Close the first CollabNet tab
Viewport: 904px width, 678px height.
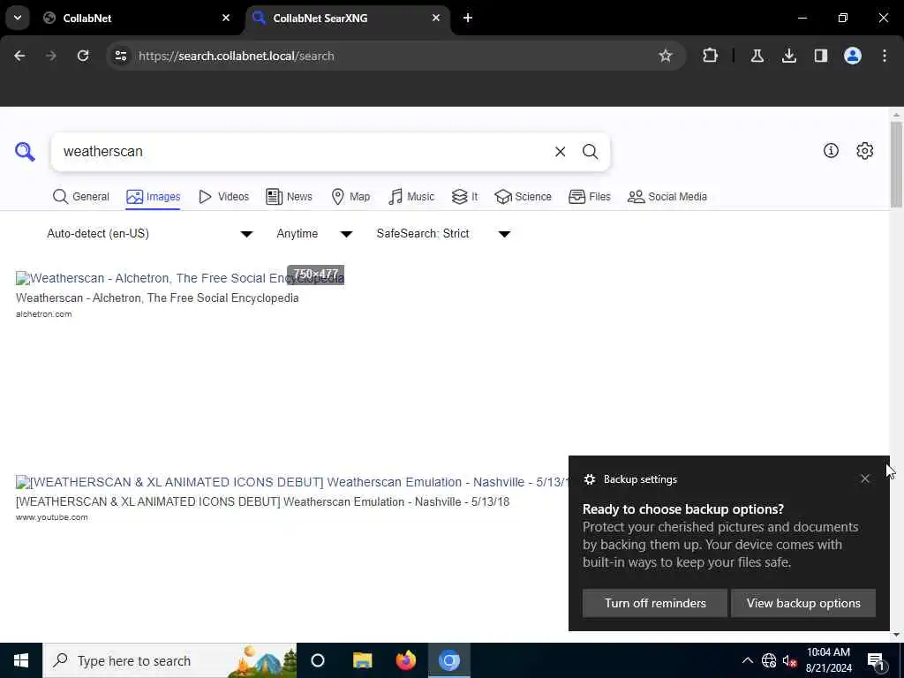coord(226,18)
